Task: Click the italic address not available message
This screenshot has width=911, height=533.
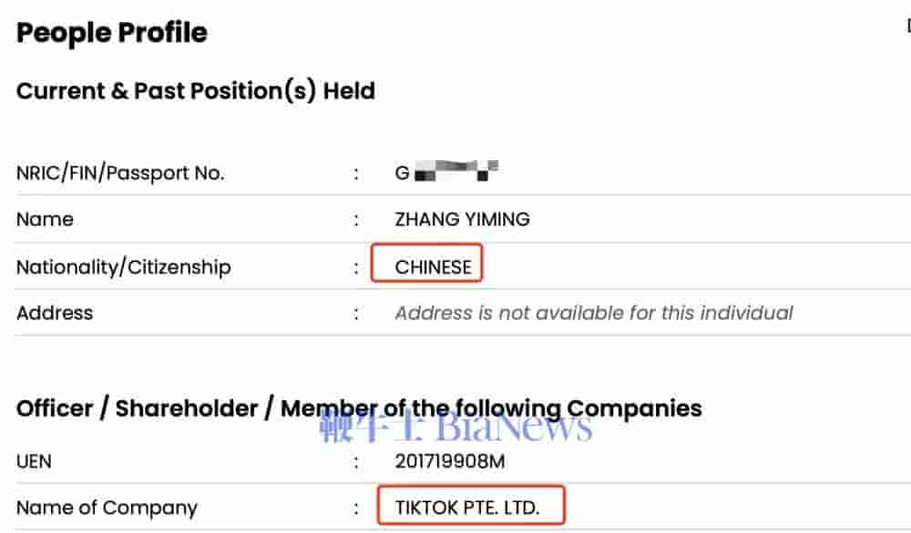Action: click(593, 313)
